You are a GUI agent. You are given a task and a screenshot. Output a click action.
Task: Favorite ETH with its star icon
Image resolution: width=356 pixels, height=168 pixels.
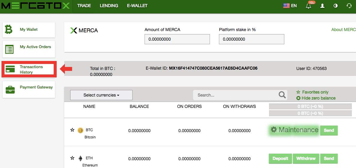(72, 158)
